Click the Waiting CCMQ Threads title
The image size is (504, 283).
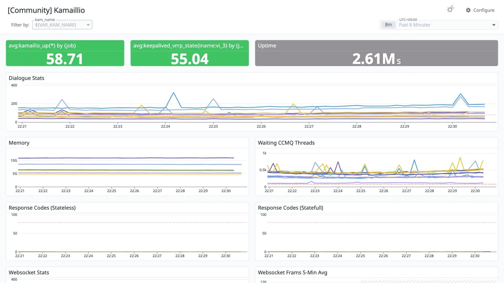[286, 143]
